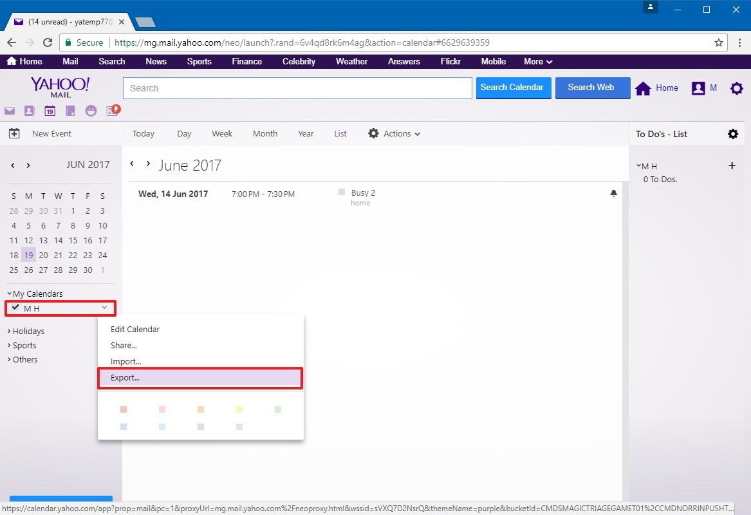
Task: Open the More dropdown in Yahoo nav bar
Action: click(x=538, y=61)
